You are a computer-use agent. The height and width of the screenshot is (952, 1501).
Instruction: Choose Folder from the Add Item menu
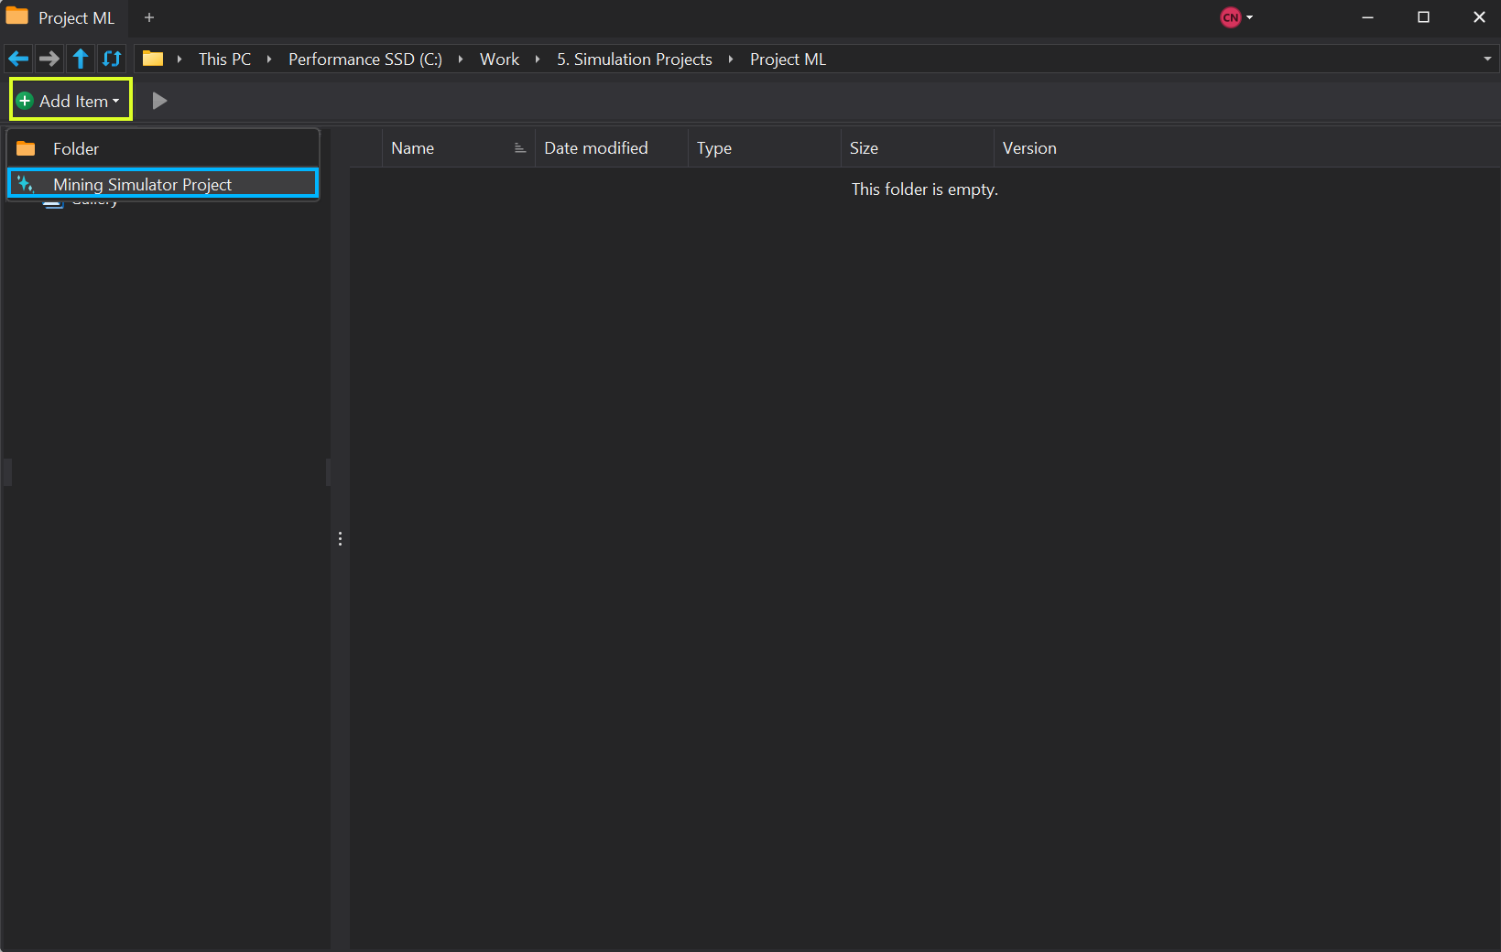tap(163, 148)
